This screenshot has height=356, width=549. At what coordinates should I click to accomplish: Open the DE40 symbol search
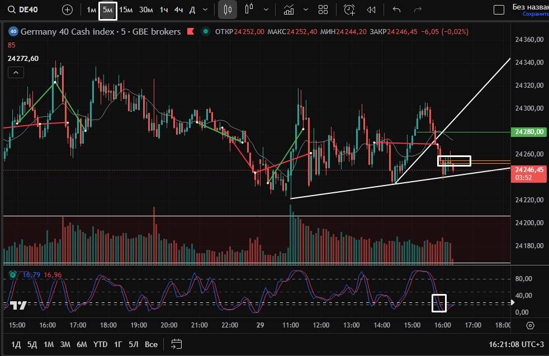25,10
